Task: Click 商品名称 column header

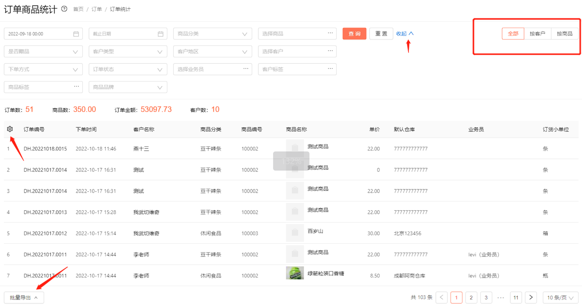Action: click(296, 129)
